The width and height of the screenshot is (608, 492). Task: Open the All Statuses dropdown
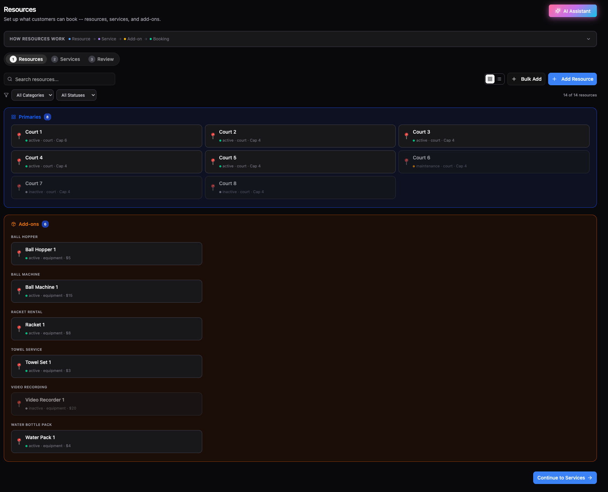76,95
